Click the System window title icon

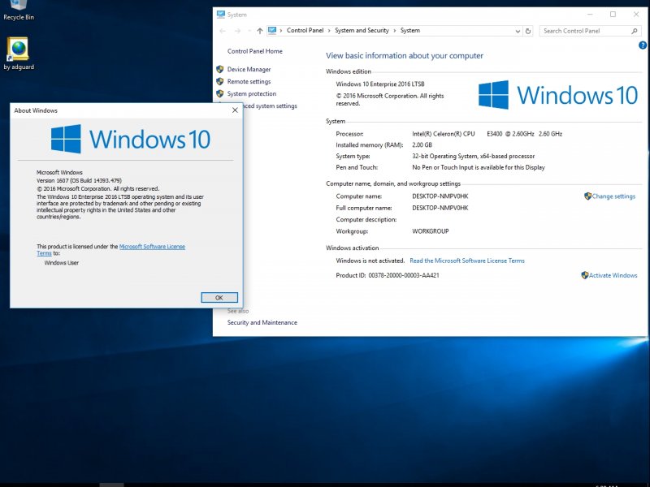tap(221, 15)
